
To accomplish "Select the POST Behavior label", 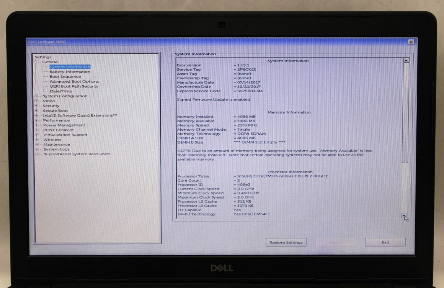I will point(58,130).
